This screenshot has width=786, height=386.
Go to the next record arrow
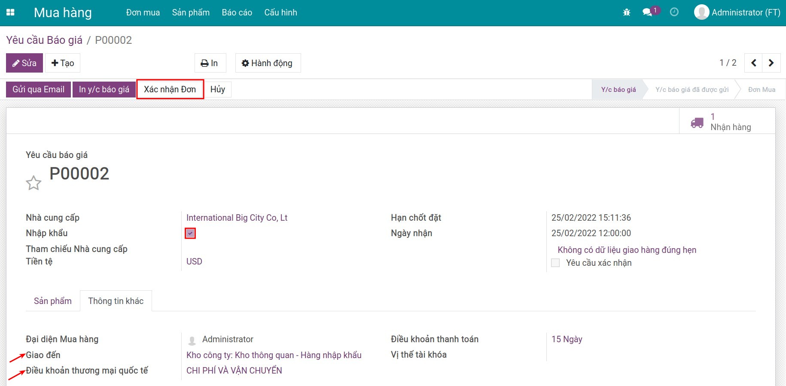771,63
